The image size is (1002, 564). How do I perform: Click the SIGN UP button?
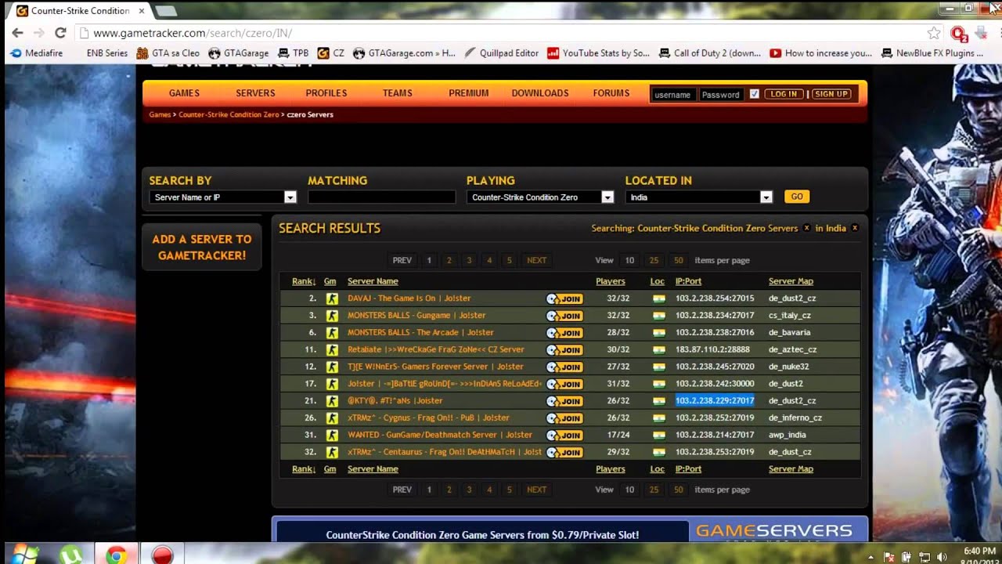pos(831,94)
